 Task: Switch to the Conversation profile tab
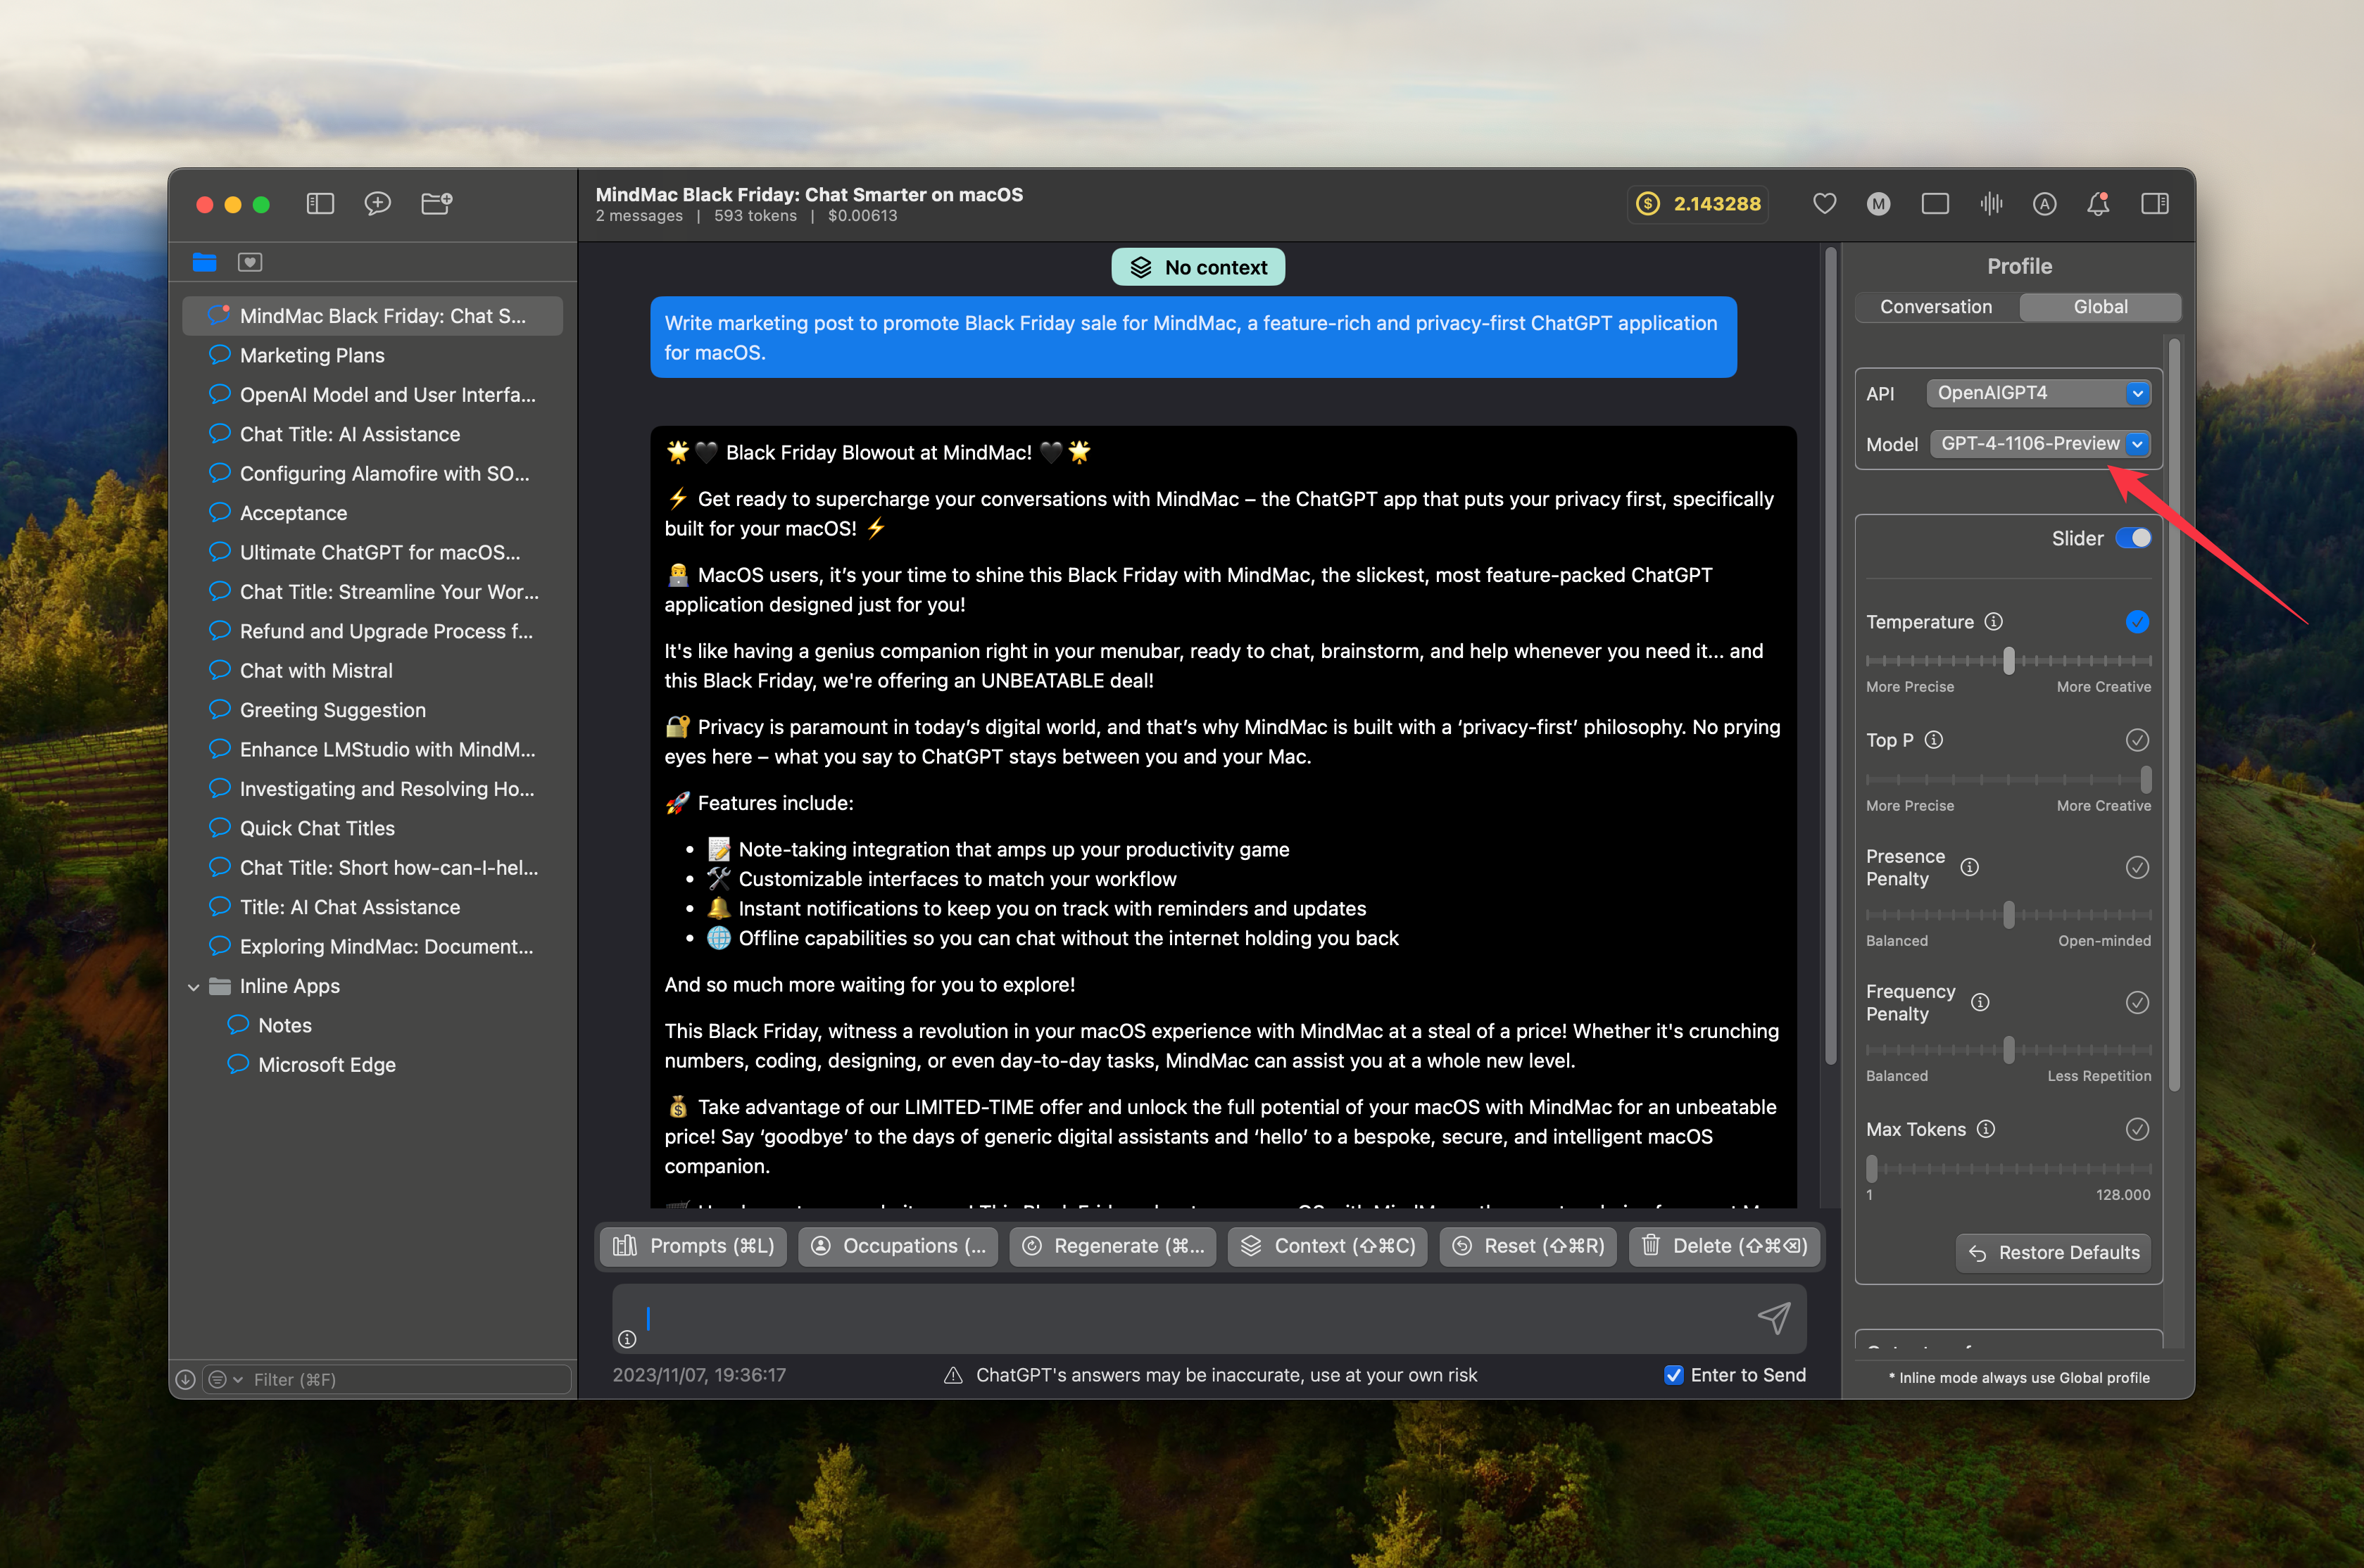pos(1936,307)
